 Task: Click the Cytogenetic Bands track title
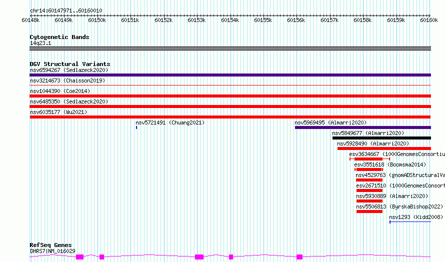(59, 37)
